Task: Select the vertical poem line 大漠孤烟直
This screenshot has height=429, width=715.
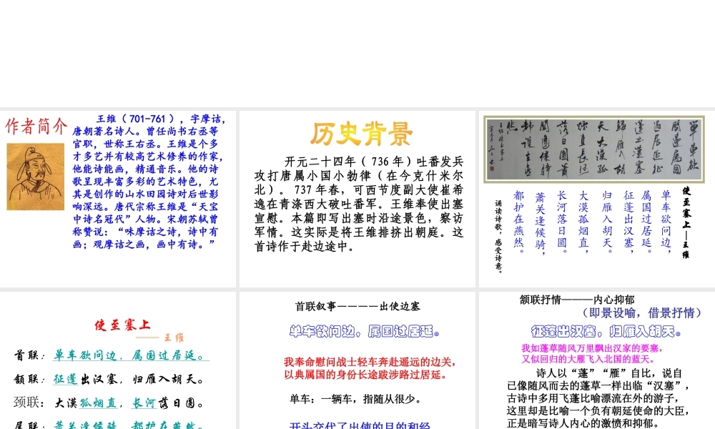Action: click(x=583, y=222)
